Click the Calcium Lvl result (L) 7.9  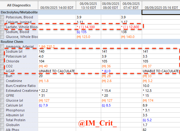(43, 105)
